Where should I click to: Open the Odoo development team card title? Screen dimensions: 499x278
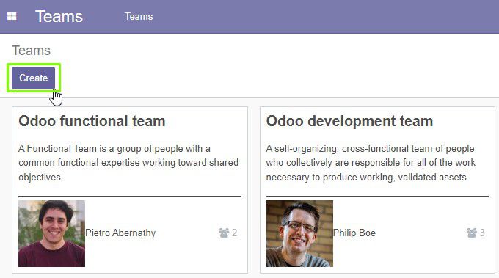[349, 121]
